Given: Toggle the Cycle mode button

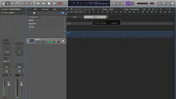Looking at the screenshot, I should click(65, 3).
